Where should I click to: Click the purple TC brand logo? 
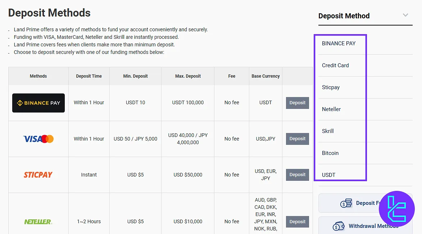(397, 209)
